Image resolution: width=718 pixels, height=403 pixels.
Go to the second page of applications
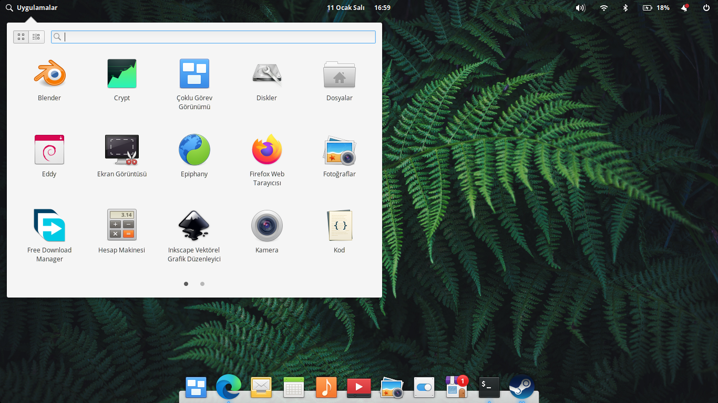[202, 284]
